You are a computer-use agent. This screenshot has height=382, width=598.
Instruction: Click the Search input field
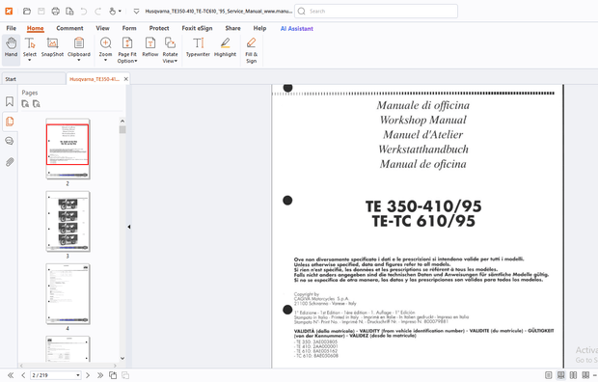point(376,11)
